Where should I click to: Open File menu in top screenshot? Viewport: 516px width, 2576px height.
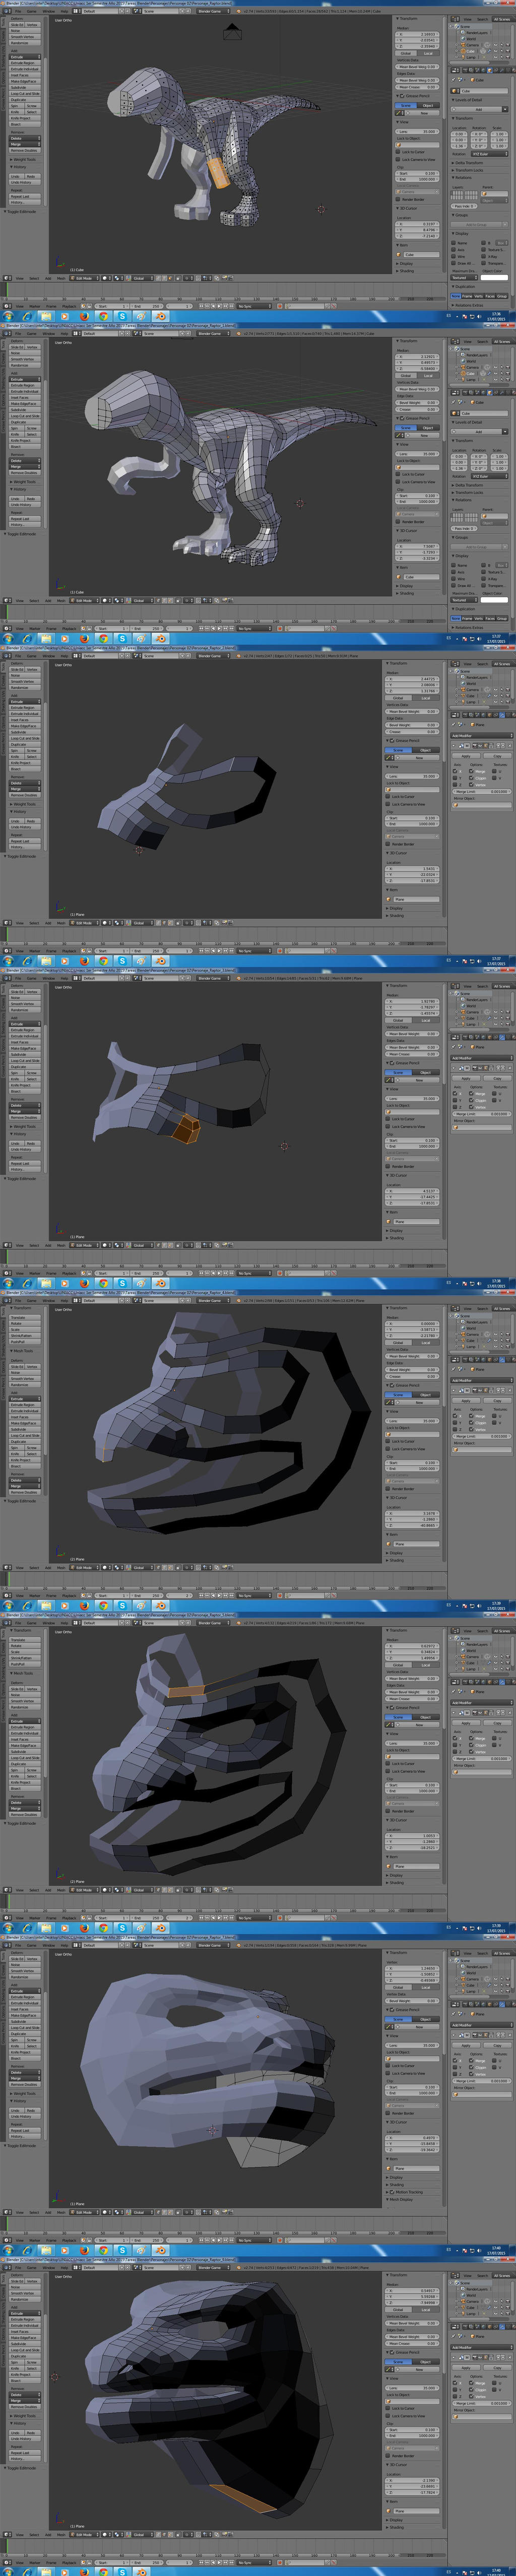[x=18, y=11]
